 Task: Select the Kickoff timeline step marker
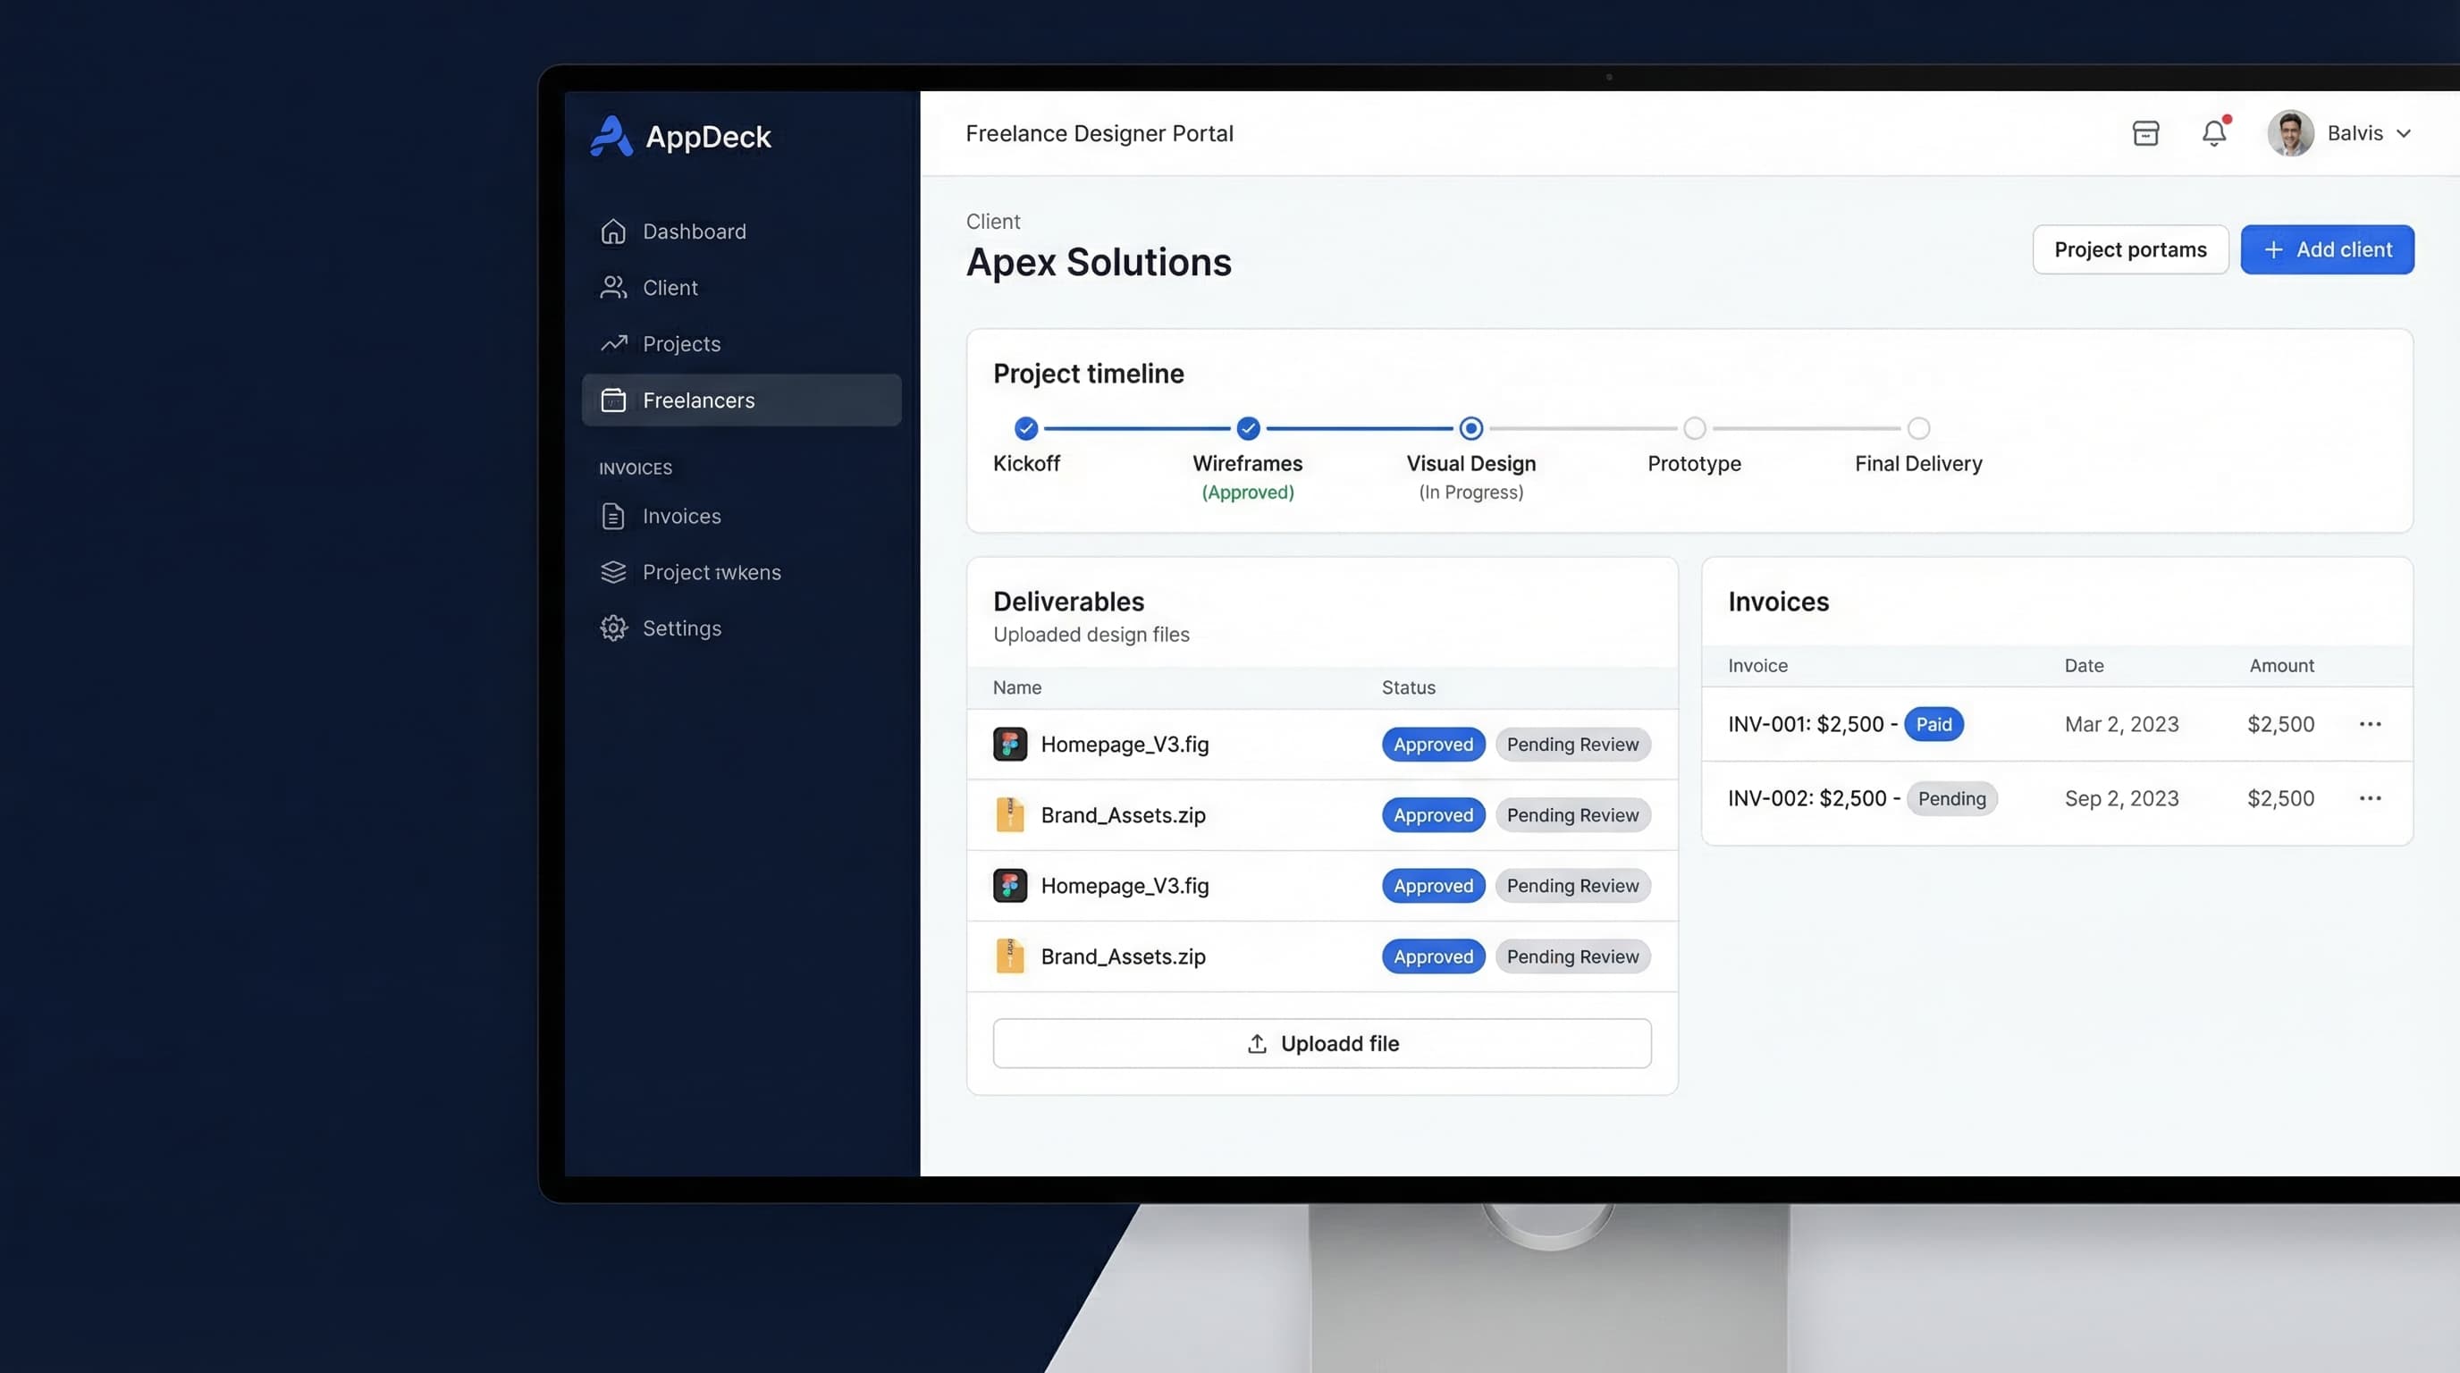tap(1025, 428)
